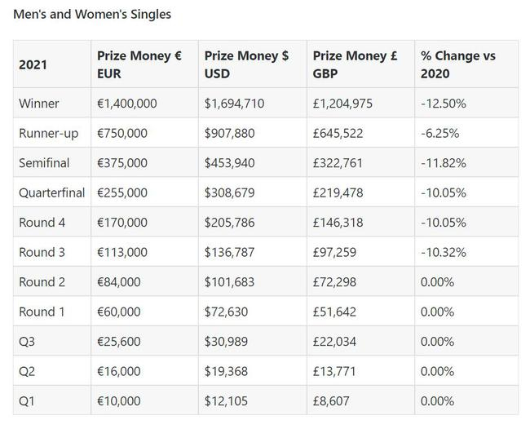530x429 pixels.
Task: Click the €84,000 Round 2 prize cell
Action: coord(119,282)
